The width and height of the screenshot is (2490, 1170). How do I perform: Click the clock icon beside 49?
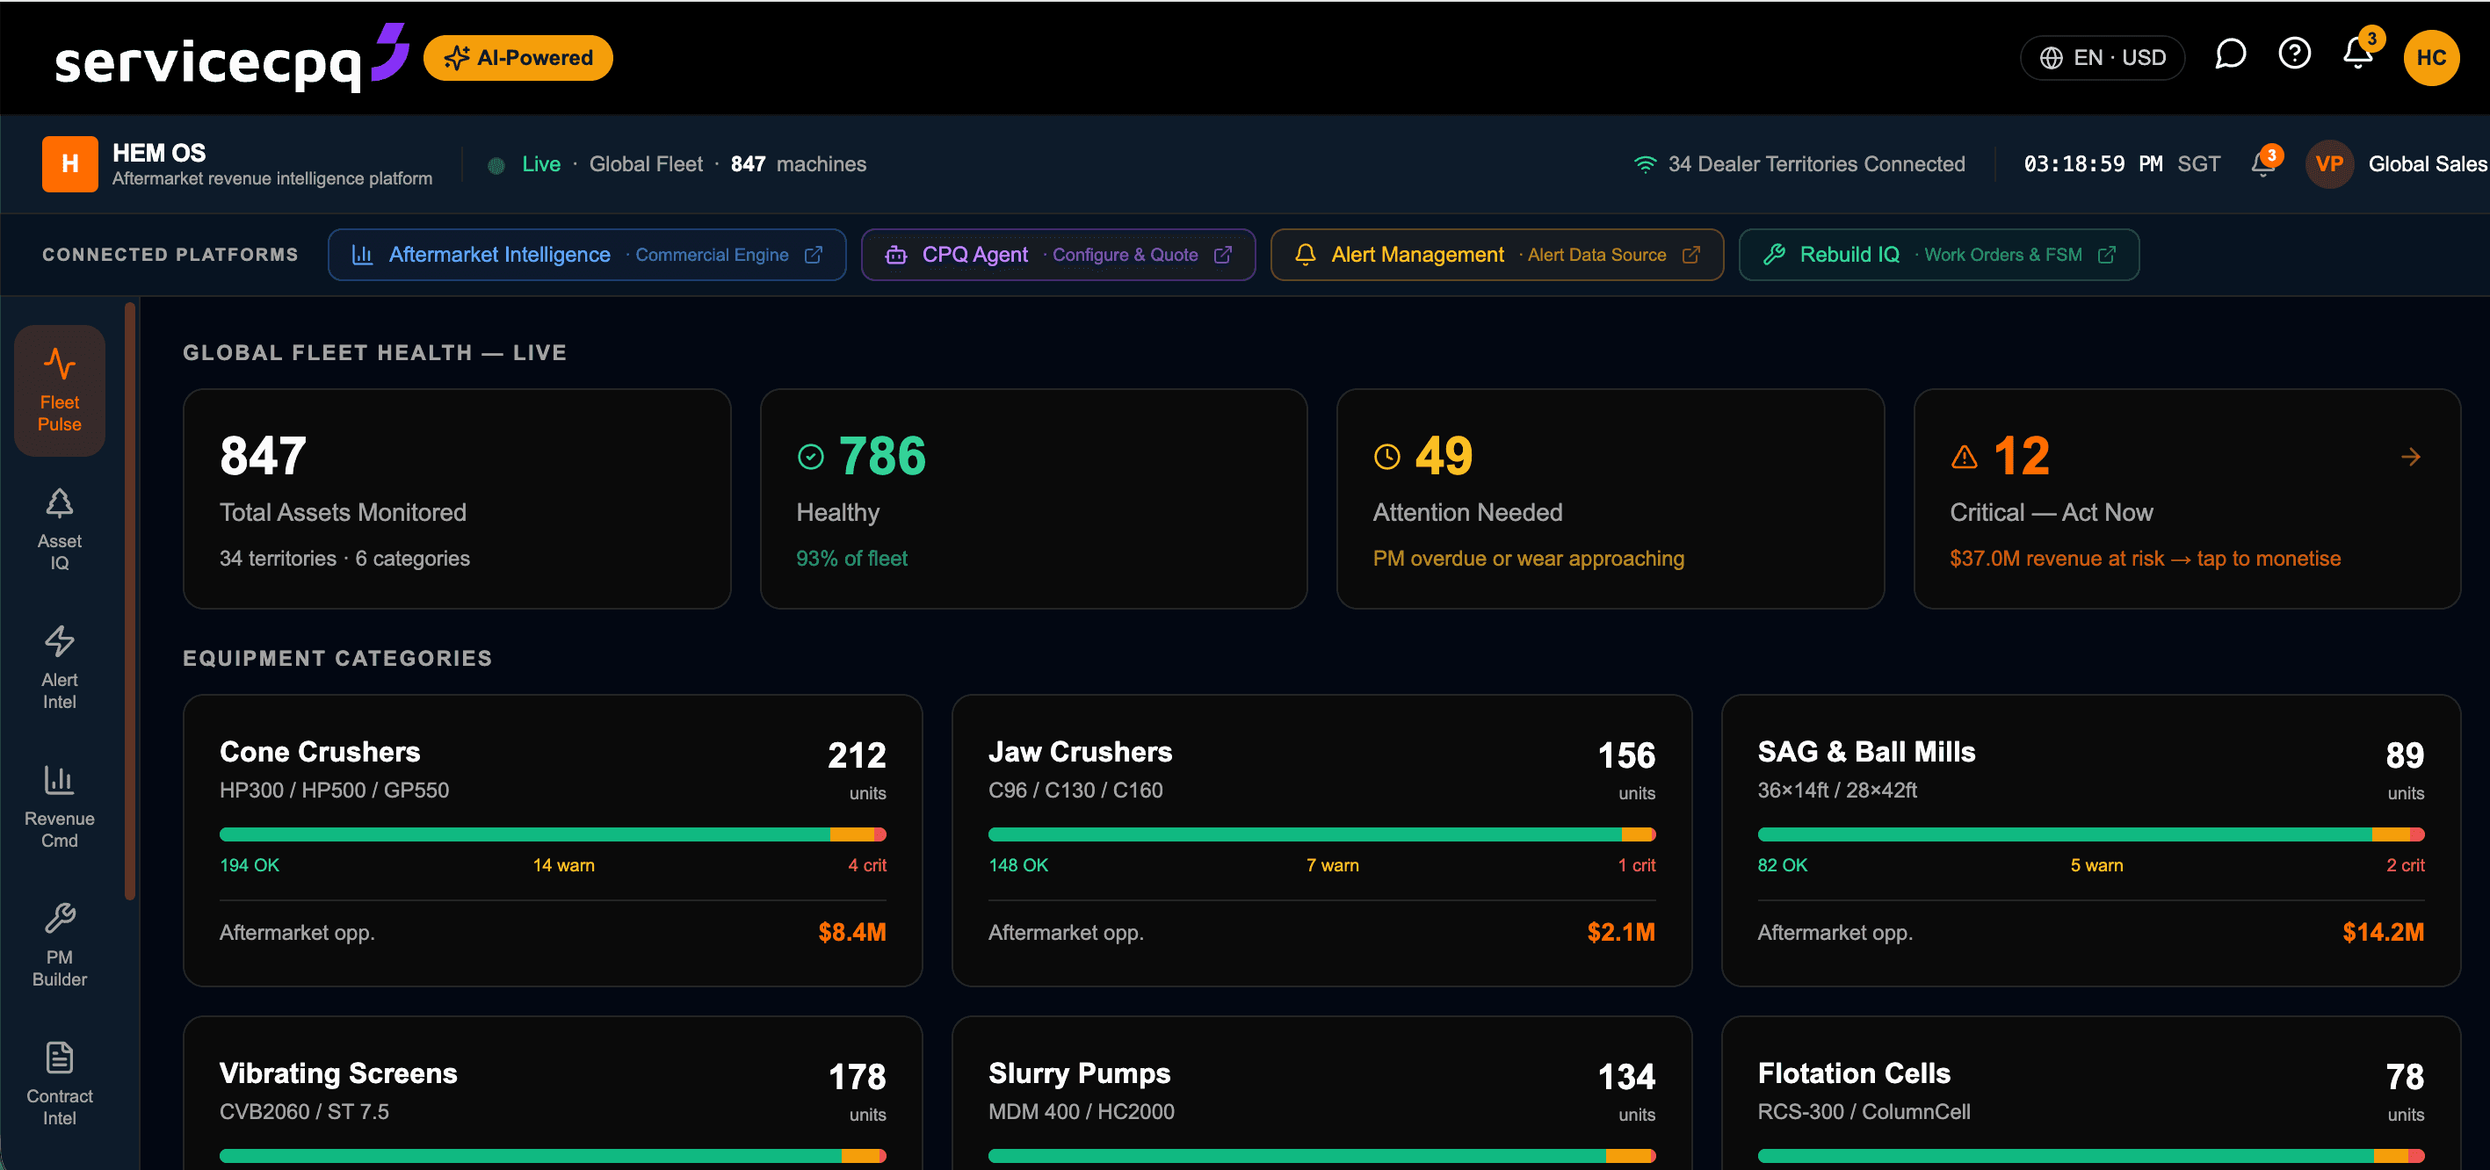point(1386,456)
